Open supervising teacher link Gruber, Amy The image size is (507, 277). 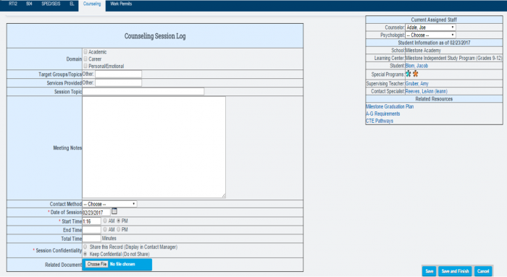coord(417,84)
